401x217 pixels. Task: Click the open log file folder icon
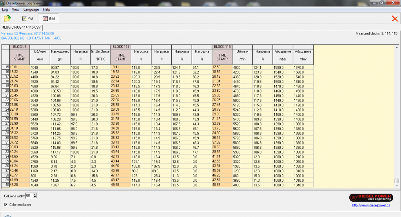(x=7, y=18)
